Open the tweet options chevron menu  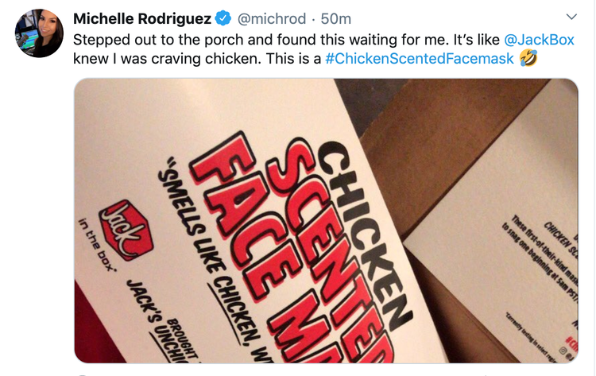571,17
